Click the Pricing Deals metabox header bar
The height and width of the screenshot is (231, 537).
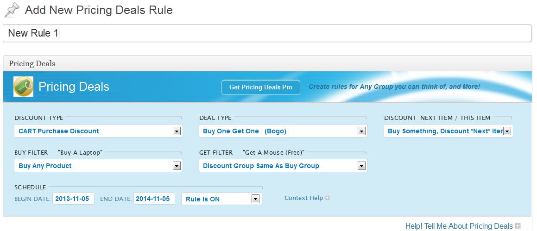[267, 64]
